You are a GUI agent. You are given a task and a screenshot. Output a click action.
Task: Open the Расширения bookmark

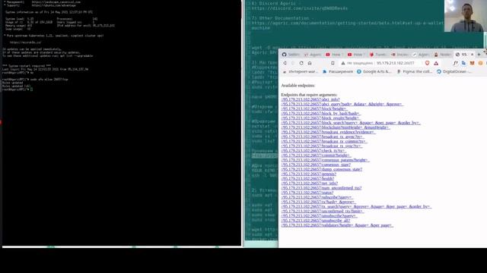point(338,71)
